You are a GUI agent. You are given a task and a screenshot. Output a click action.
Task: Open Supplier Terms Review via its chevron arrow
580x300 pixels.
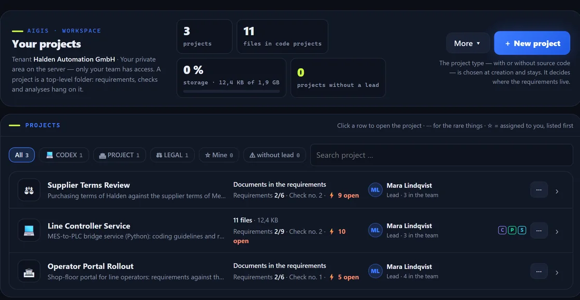[557, 191]
